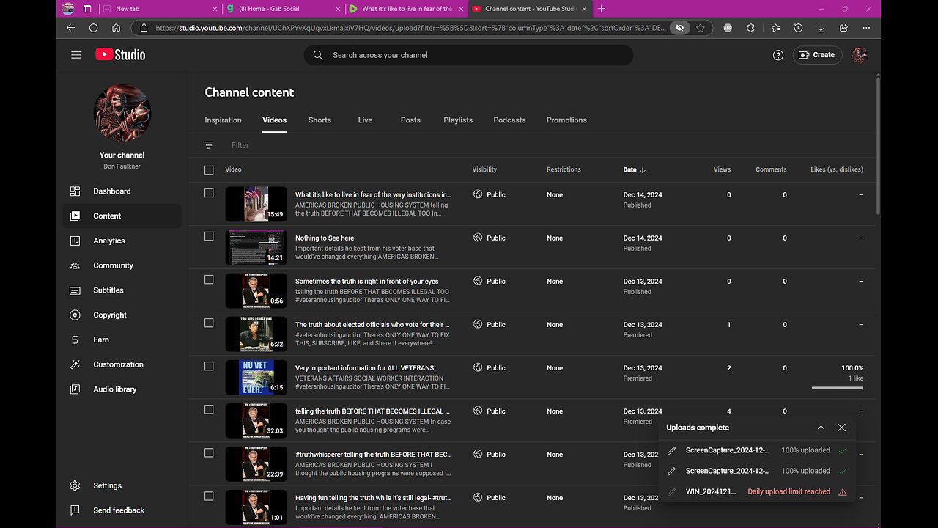The width and height of the screenshot is (938, 528).
Task: Switch to the Gab Social browser tab
Action: tap(283, 9)
